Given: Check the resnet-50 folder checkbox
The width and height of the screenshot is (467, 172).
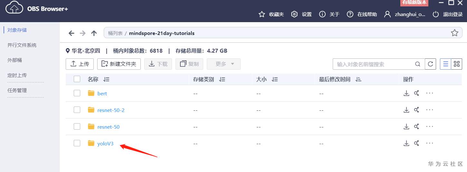Looking at the screenshot, I should click(x=77, y=126).
